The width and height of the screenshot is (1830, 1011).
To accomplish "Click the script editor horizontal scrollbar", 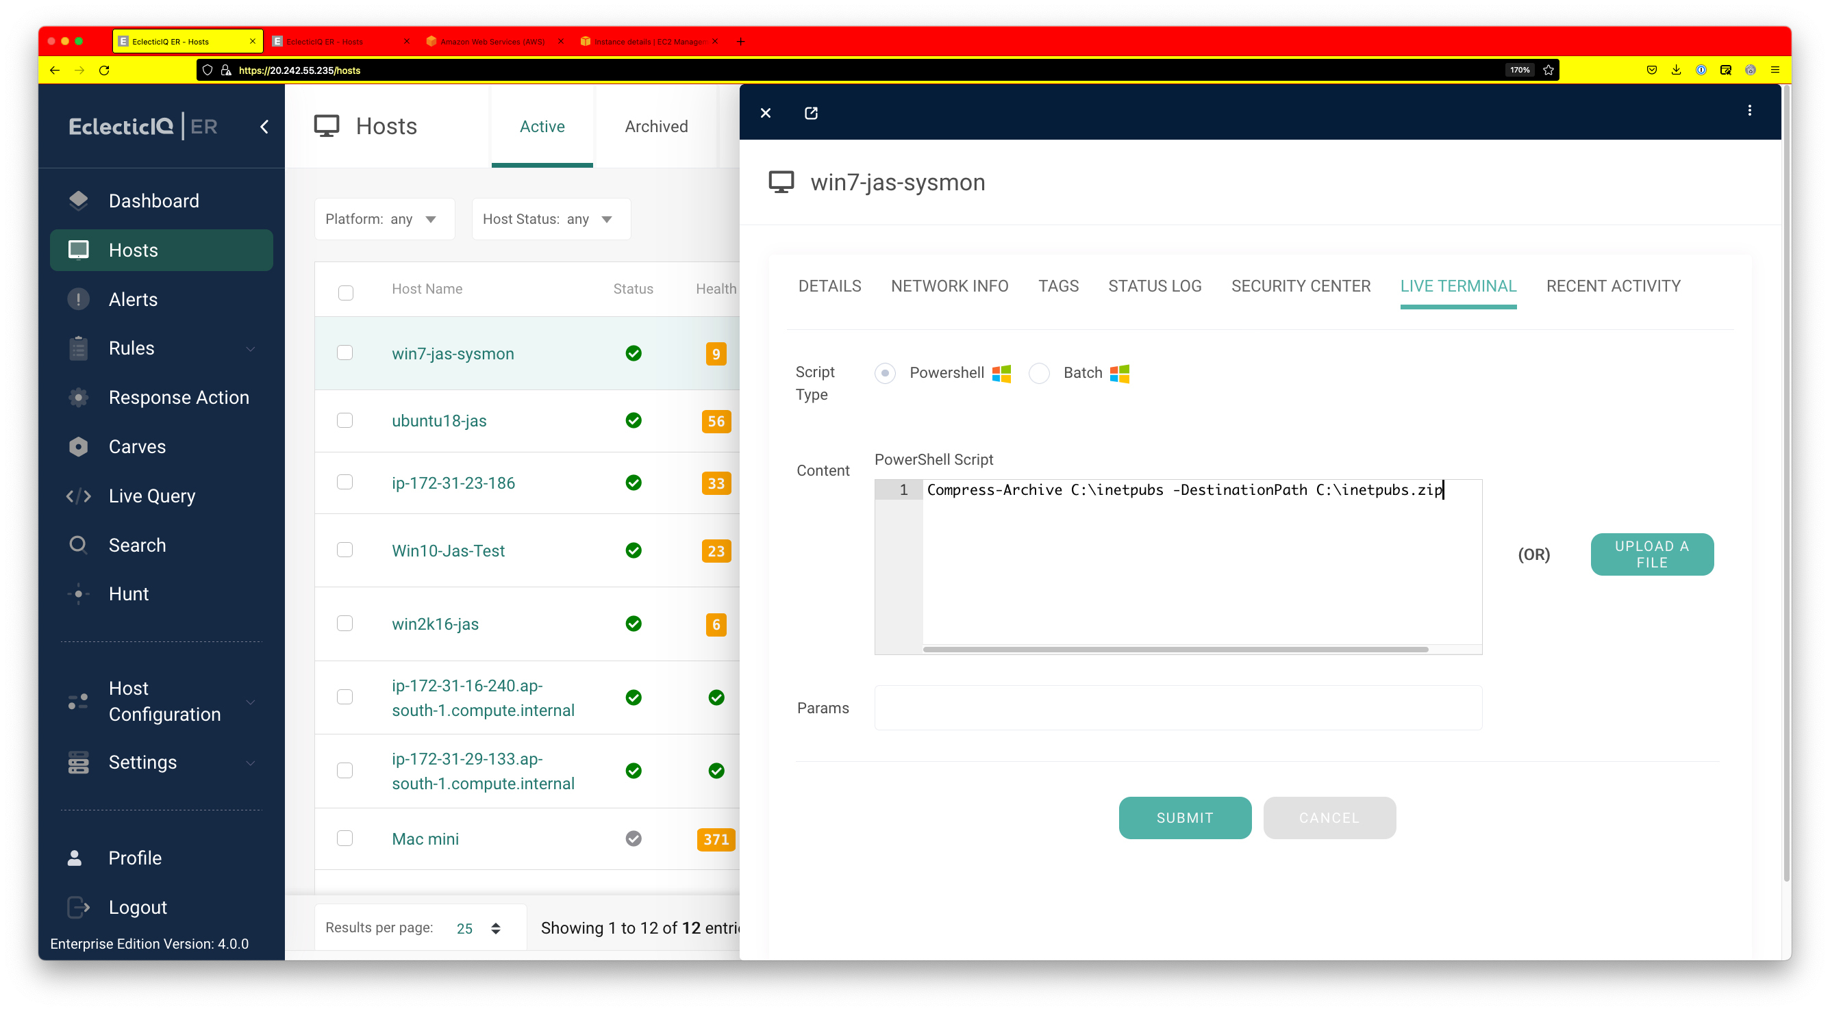I will click(x=1175, y=649).
